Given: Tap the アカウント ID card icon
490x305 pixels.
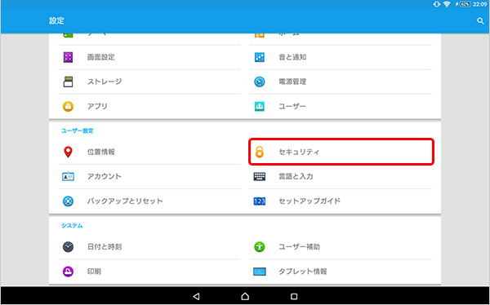Looking at the screenshot, I should 68,176.
